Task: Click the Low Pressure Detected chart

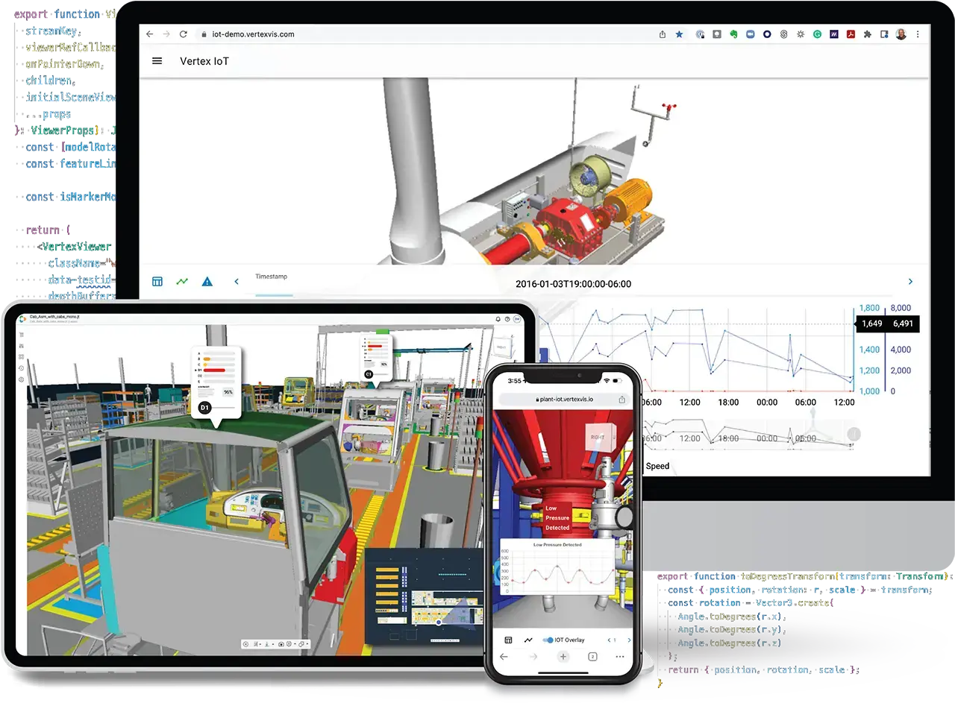Action: tap(557, 568)
